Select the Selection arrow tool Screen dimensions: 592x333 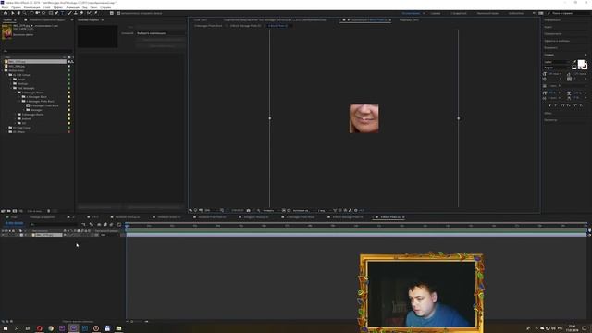[12, 13]
